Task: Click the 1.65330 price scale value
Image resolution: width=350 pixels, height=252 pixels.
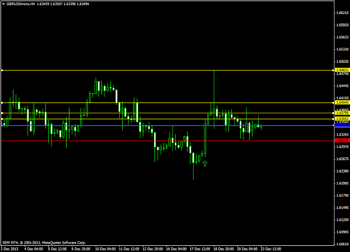Action: coord(342,49)
